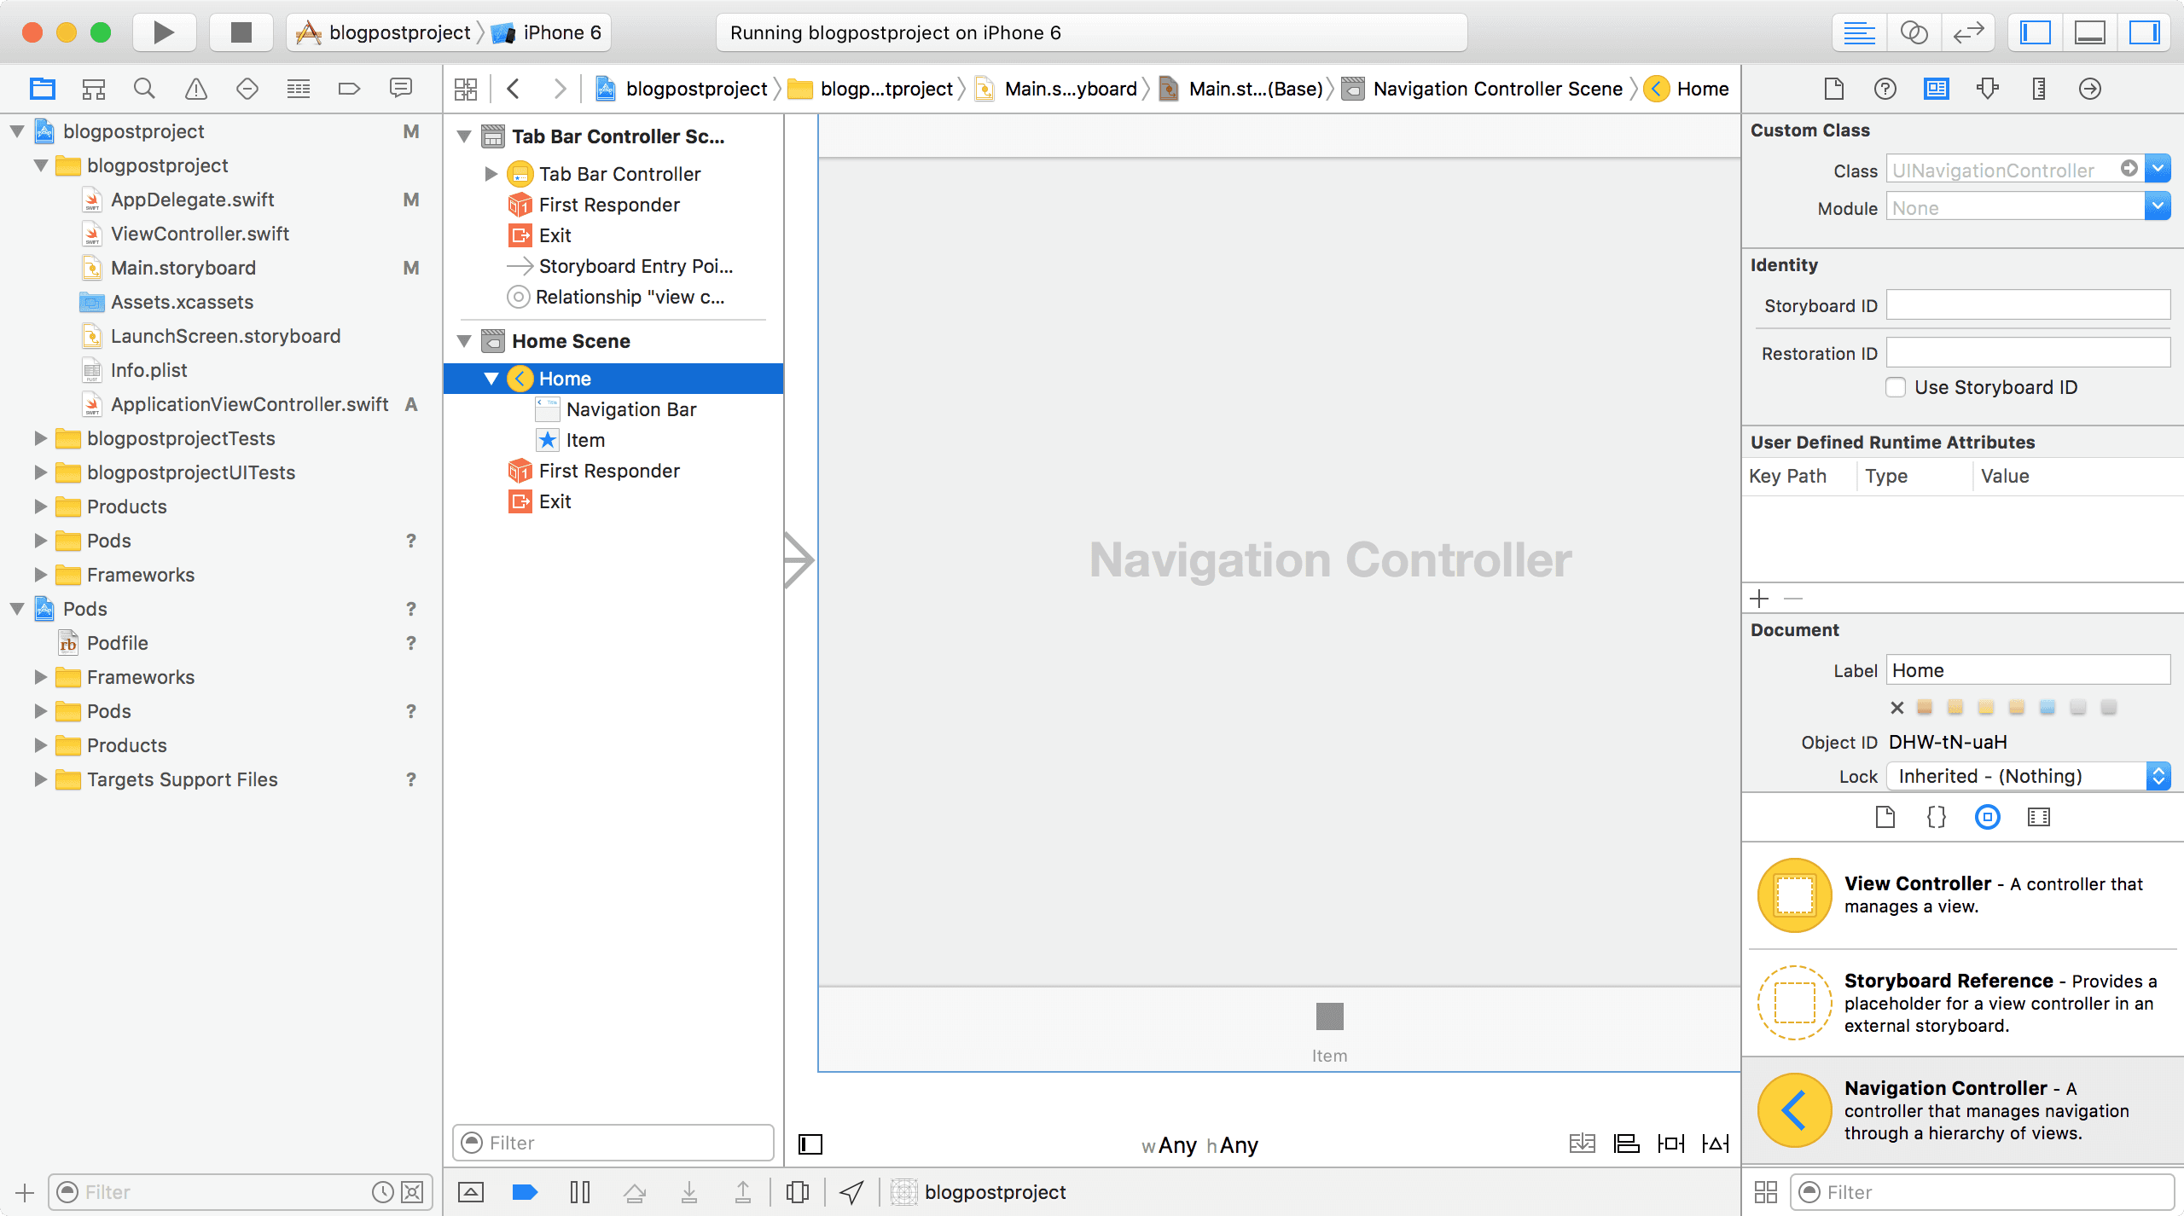Enable Use Storyboard ID checkbox
This screenshot has height=1216, width=2184.
[x=1896, y=387]
